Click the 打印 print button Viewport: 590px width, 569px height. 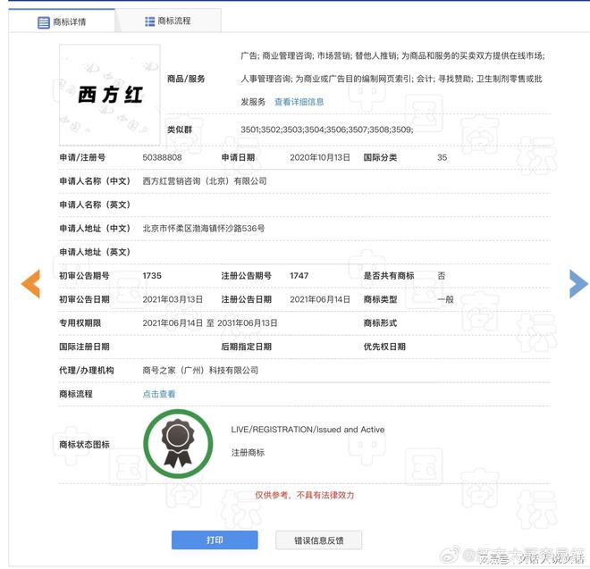point(215,540)
